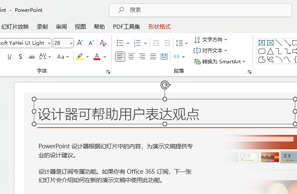The height and width of the screenshot is (194, 297).
Task: Click the top-center resize handle of the title box
Action: coord(165,99)
